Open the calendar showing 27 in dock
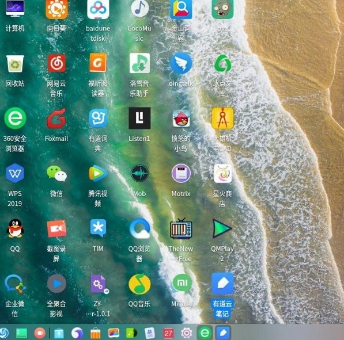344x340 pixels. (x=168, y=333)
